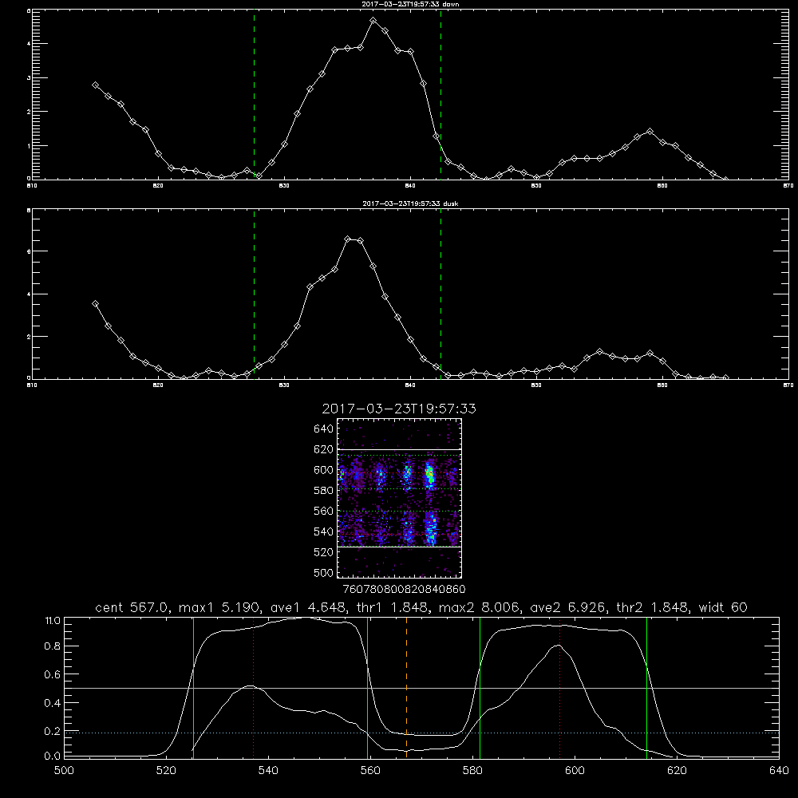Select the 'thr2 1.848' value
The width and height of the screenshot is (798, 798).
pyautogui.click(x=653, y=607)
